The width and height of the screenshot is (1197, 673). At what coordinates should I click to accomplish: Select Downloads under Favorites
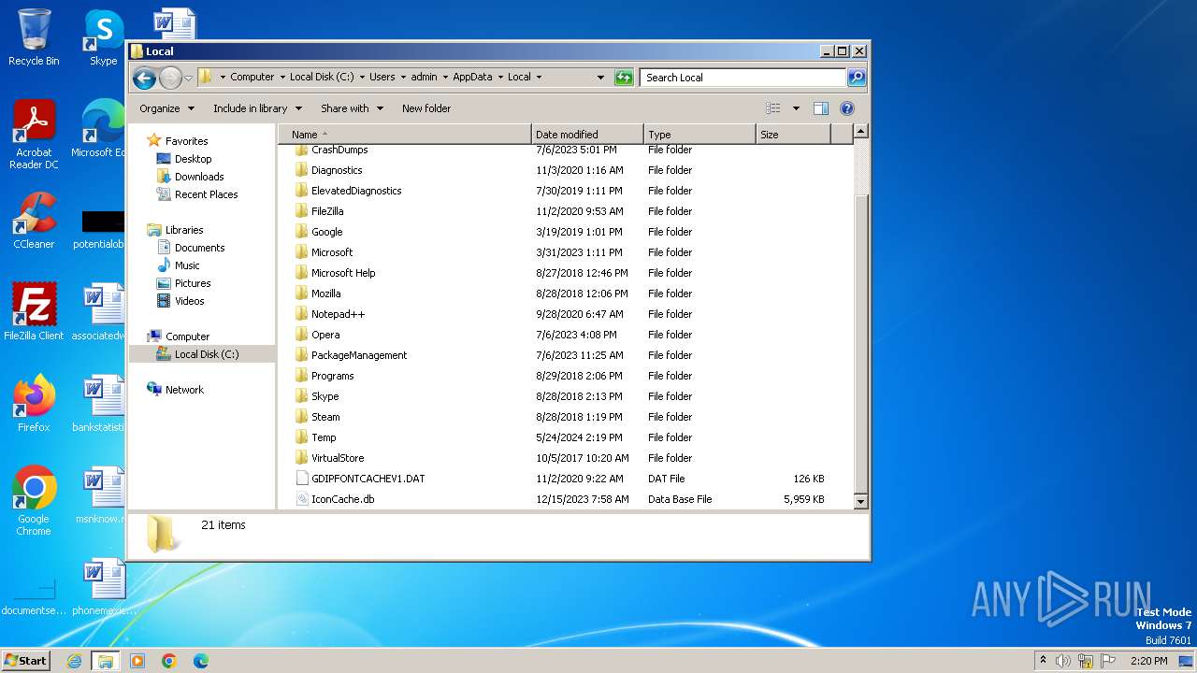pos(199,177)
